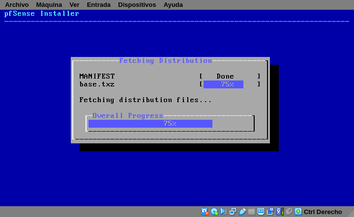
Task: Click the Done status for MANIFEST
Action: (225, 77)
